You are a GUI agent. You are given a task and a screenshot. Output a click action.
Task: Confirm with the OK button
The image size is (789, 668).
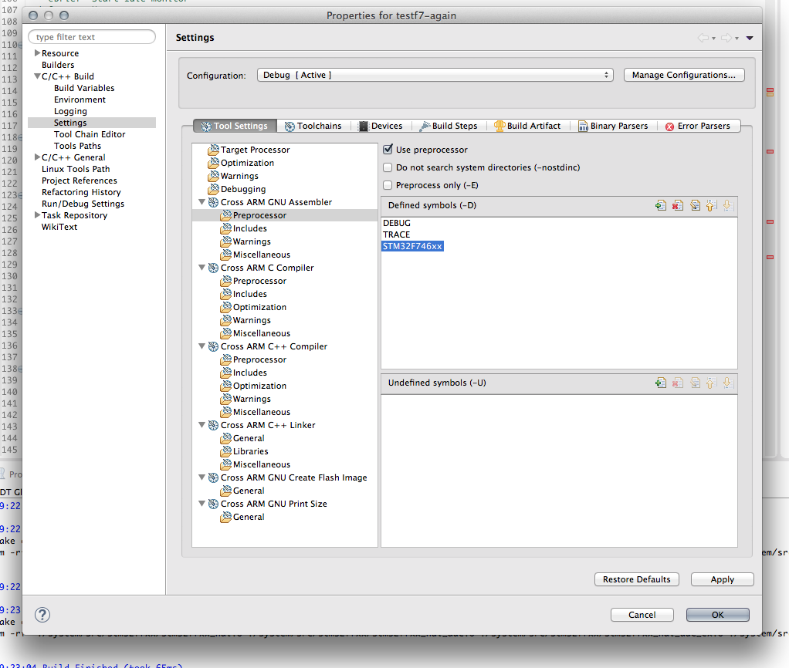(717, 615)
